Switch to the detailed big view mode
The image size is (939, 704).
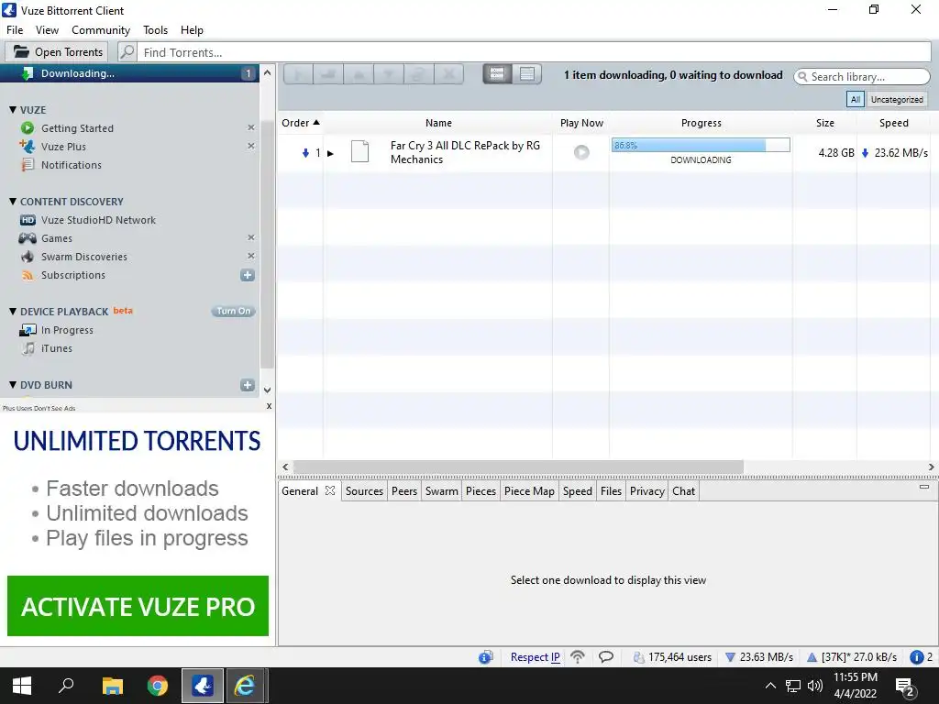[x=497, y=74]
